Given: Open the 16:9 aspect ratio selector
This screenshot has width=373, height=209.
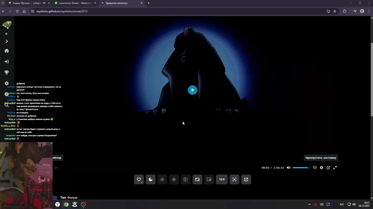Looking at the screenshot, I should pyautogui.click(x=222, y=179).
